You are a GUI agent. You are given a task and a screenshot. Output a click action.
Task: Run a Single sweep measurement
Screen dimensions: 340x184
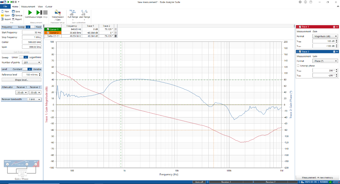click(x=39, y=13)
